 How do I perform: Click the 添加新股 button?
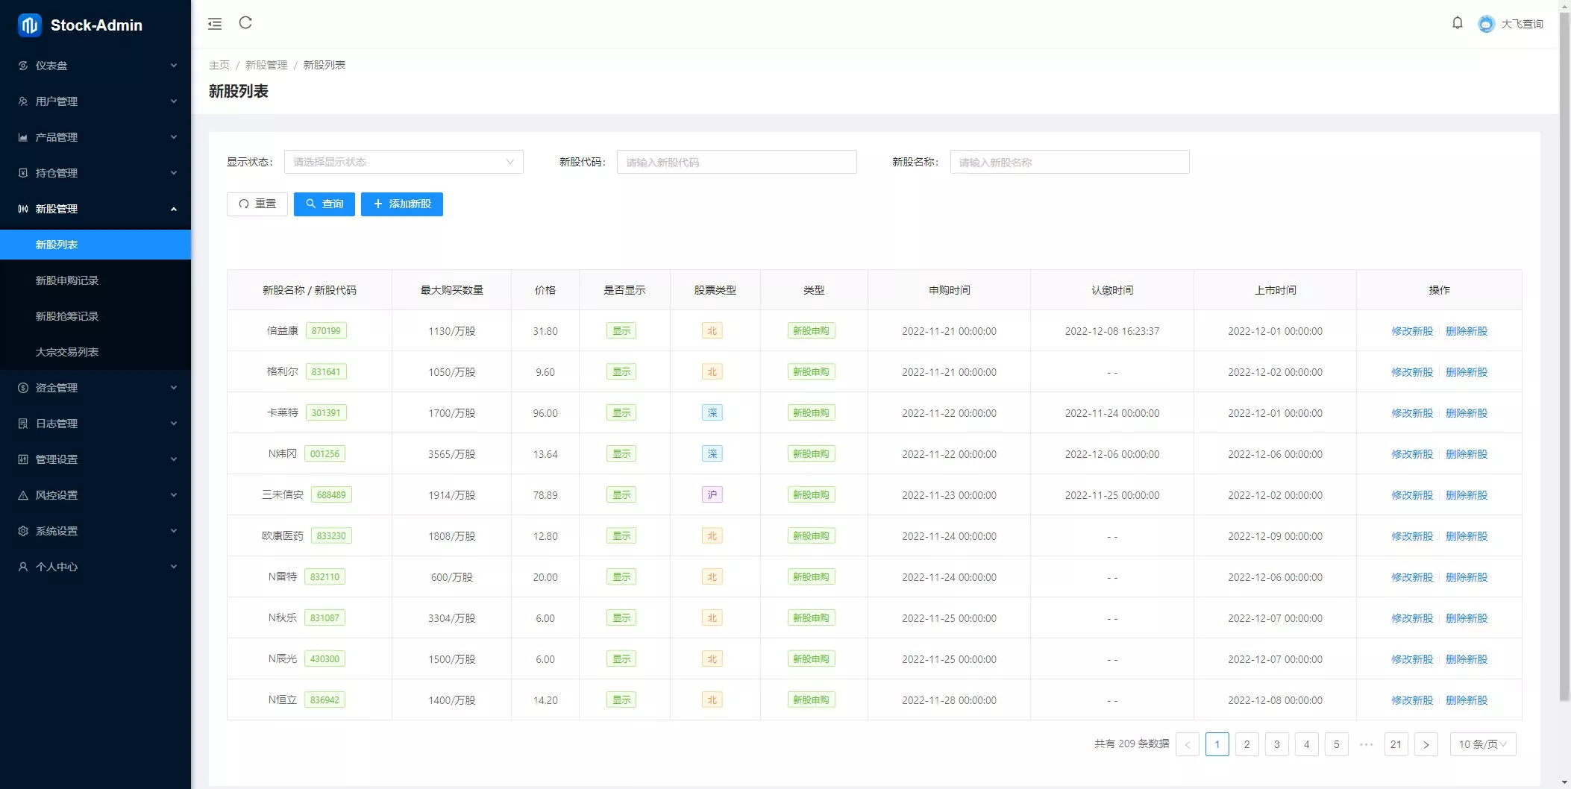pos(402,204)
